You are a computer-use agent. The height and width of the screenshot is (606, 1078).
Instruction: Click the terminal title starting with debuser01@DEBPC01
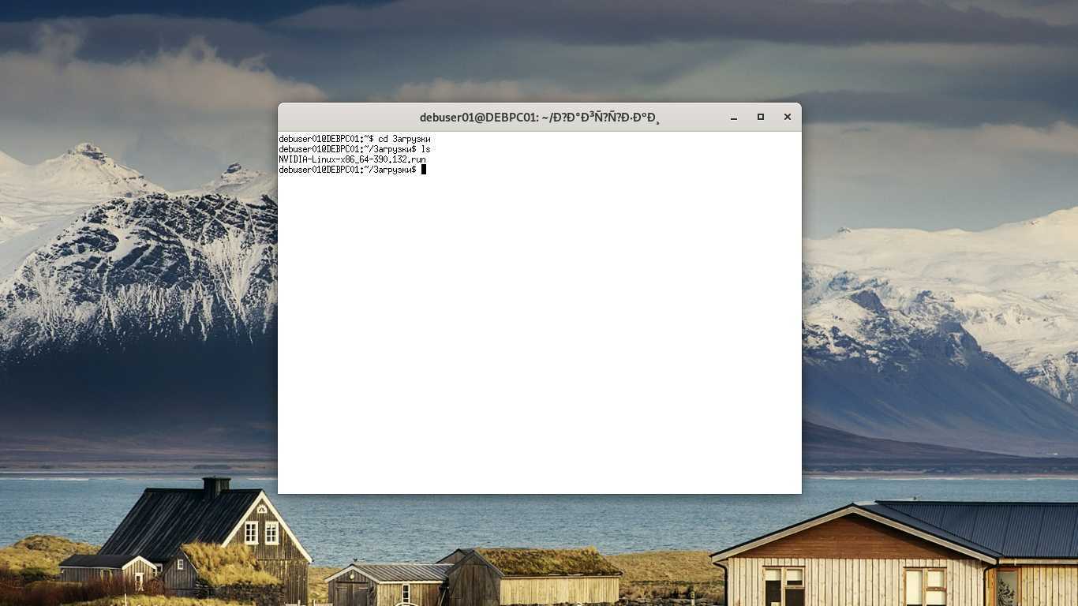[539, 118]
